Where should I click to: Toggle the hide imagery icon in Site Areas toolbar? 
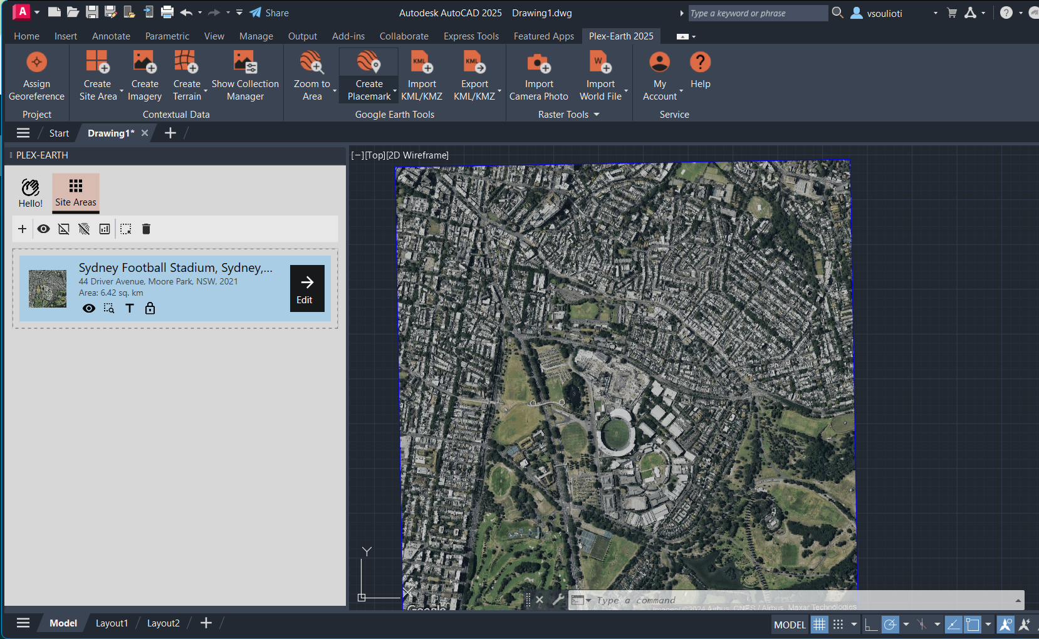[x=64, y=229]
